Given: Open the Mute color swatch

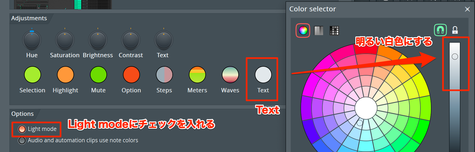Looking at the screenshot, I should 98,75.
